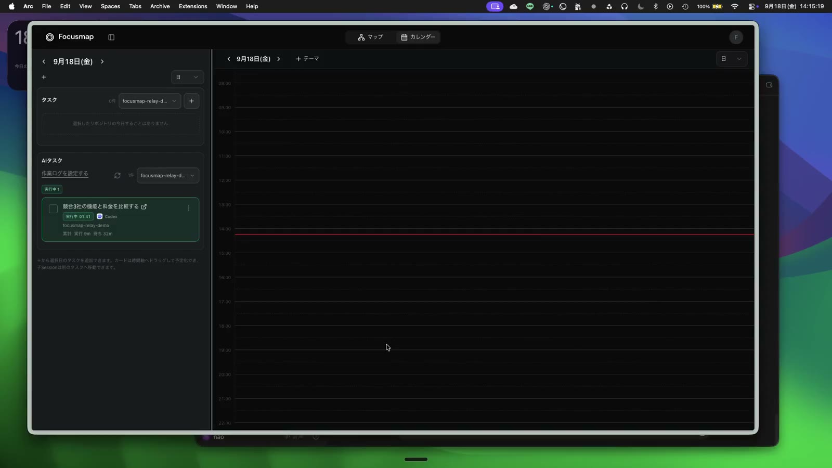Select the 競合3社の機能と料金を比較する task title
Screen dimensions: 832x468
pos(101,207)
